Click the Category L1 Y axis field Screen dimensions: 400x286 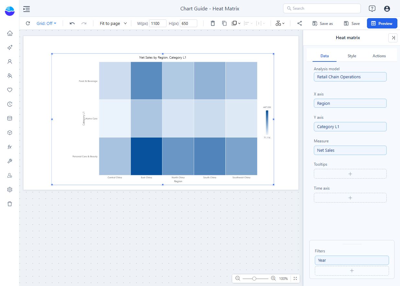point(350,127)
